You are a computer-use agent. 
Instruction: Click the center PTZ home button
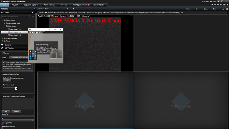pos(33,54)
